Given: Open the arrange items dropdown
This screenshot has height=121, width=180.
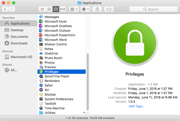Looking at the screenshot, I should pos(74,9).
